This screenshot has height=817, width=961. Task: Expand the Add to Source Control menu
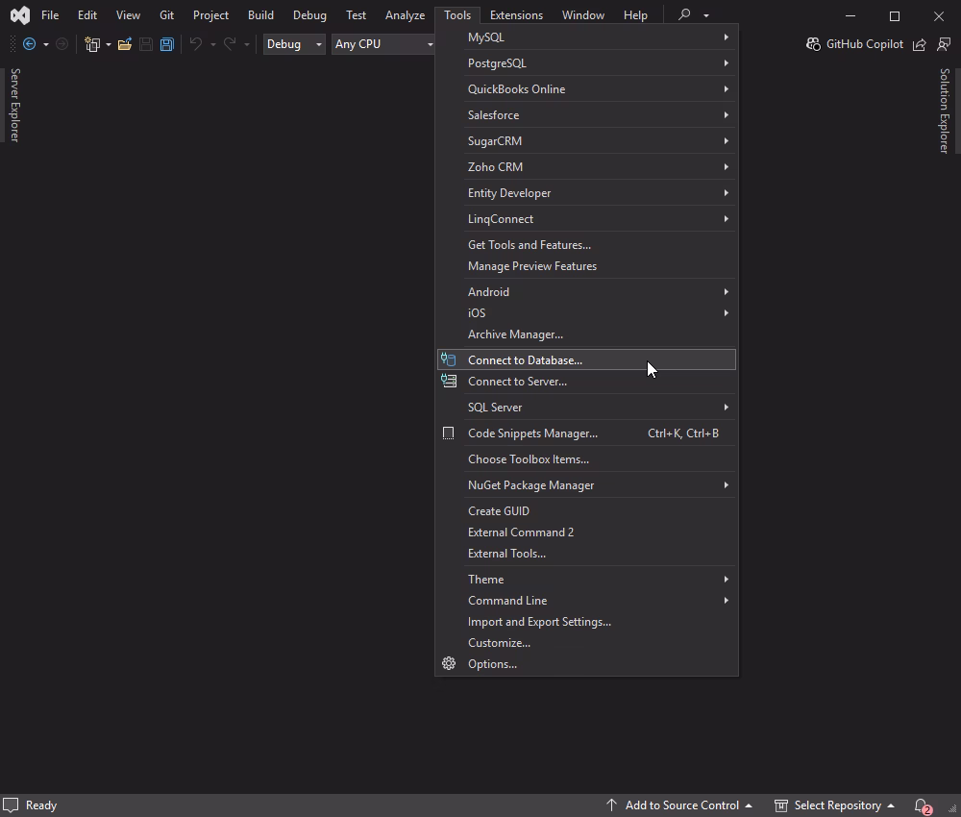click(x=679, y=805)
